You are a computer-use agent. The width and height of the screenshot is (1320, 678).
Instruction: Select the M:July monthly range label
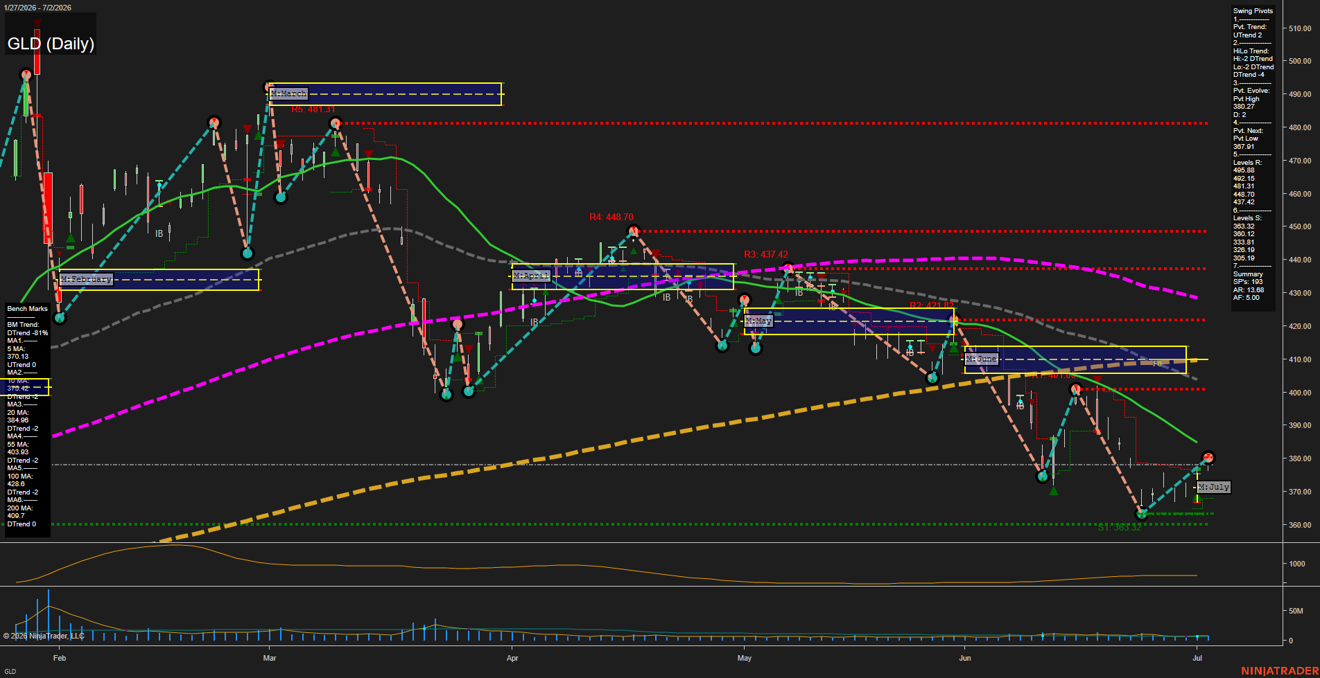(1214, 487)
